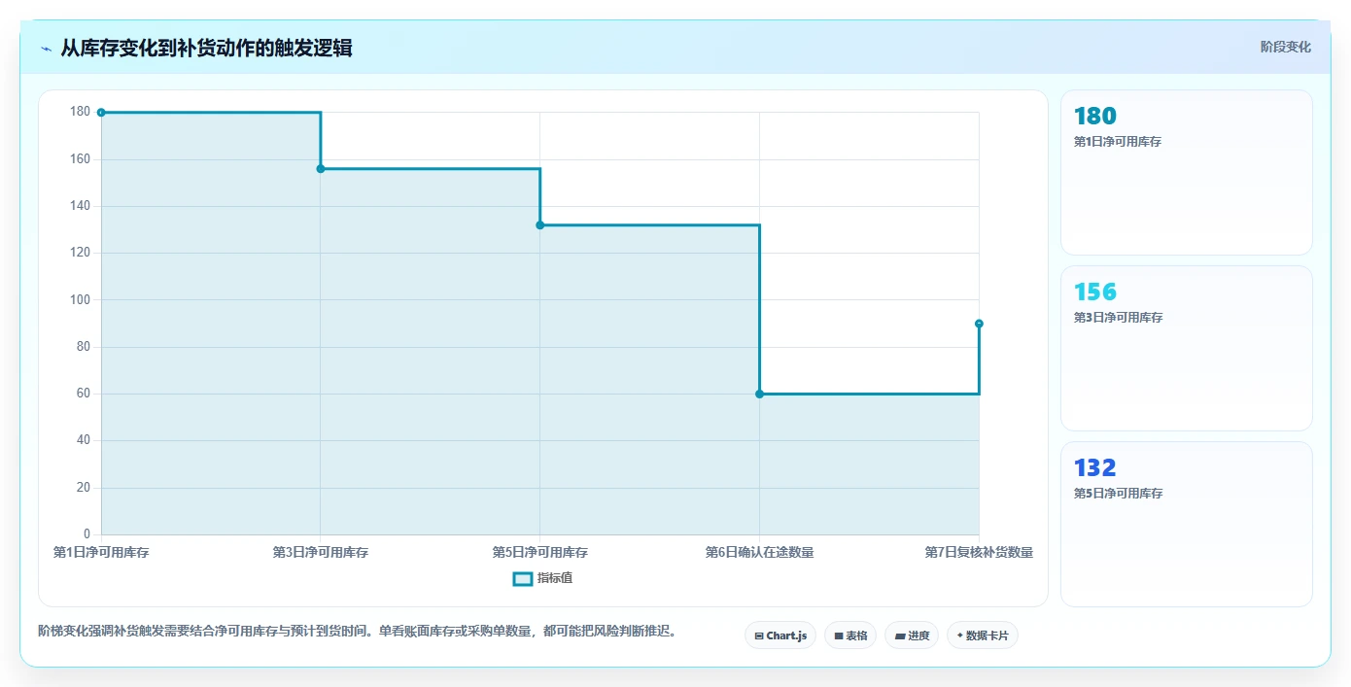Click data point at 第3日净可用库存
This screenshot has width=1351, height=687.
click(x=321, y=169)
